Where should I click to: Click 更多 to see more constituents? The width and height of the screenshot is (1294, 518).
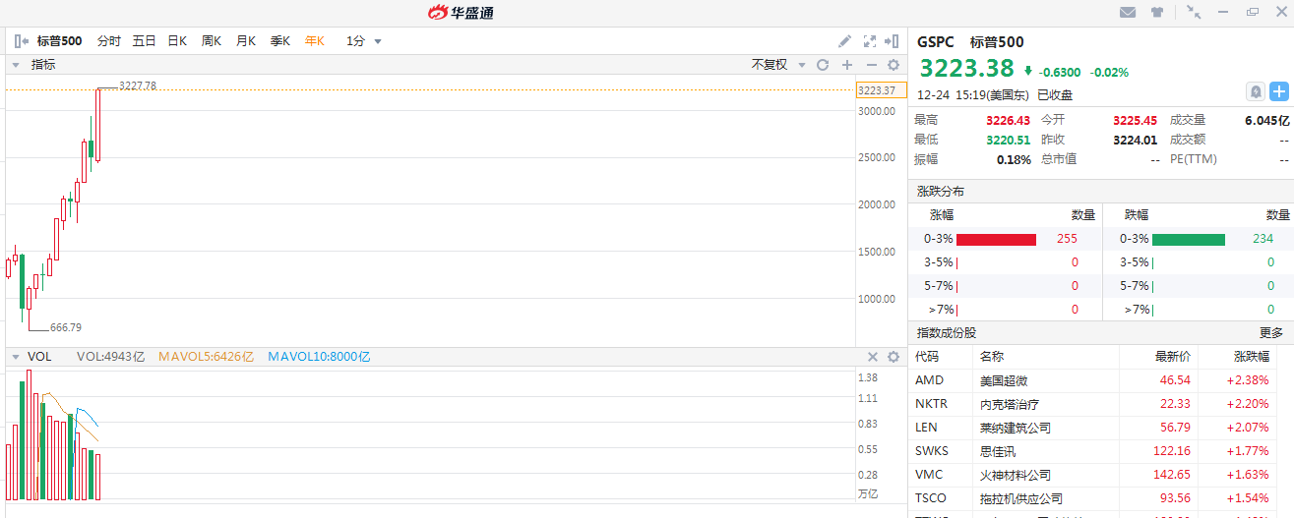[x=1270, y=333]
